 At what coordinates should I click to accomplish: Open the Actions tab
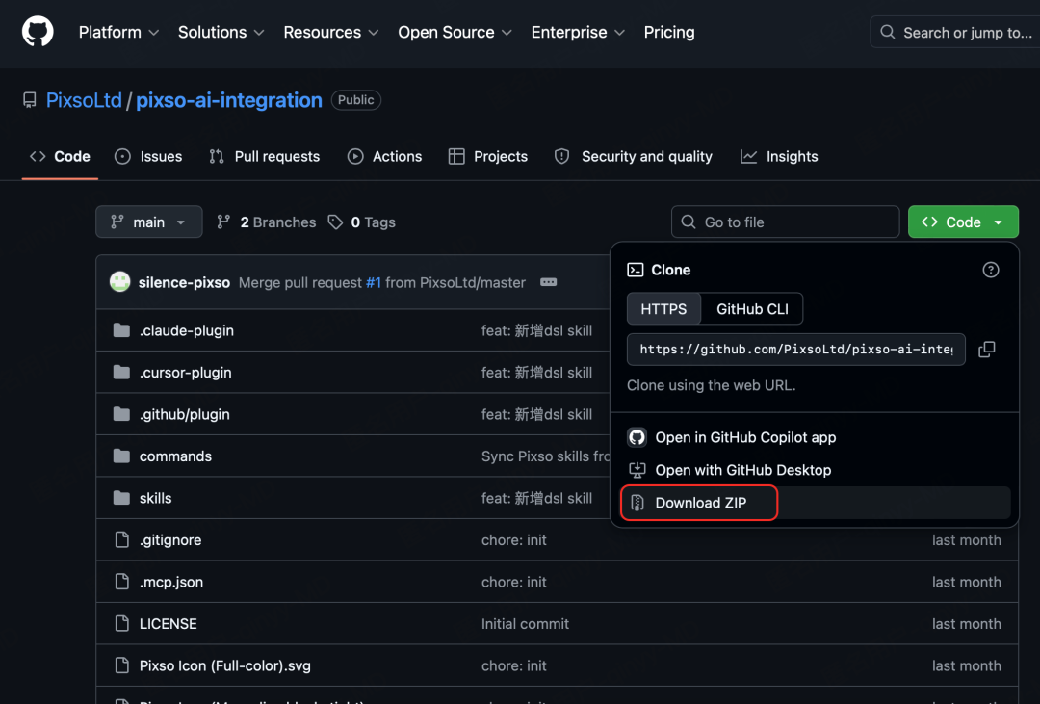pos(384,157)
